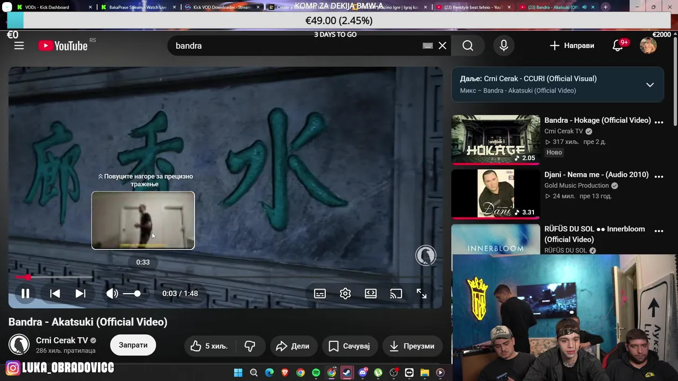The height and width of the screenshot is (381, 678).
Task: Open the player settings gear
Action: click(x=345, y=293)
